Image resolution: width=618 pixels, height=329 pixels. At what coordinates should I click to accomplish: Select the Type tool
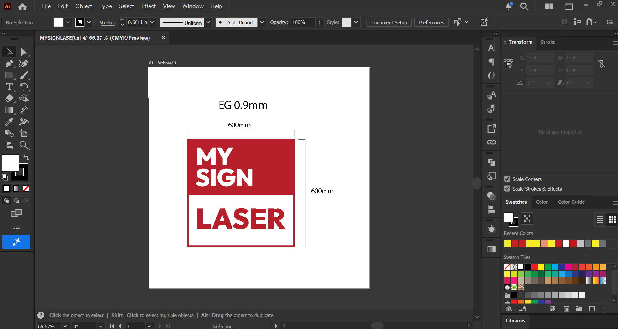click(x=9, y=87)
